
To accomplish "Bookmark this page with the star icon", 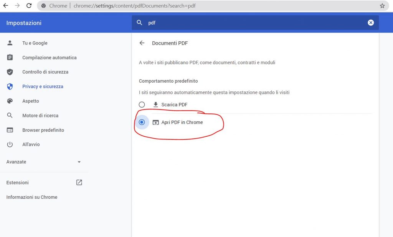I will click(x=382, y=6).
